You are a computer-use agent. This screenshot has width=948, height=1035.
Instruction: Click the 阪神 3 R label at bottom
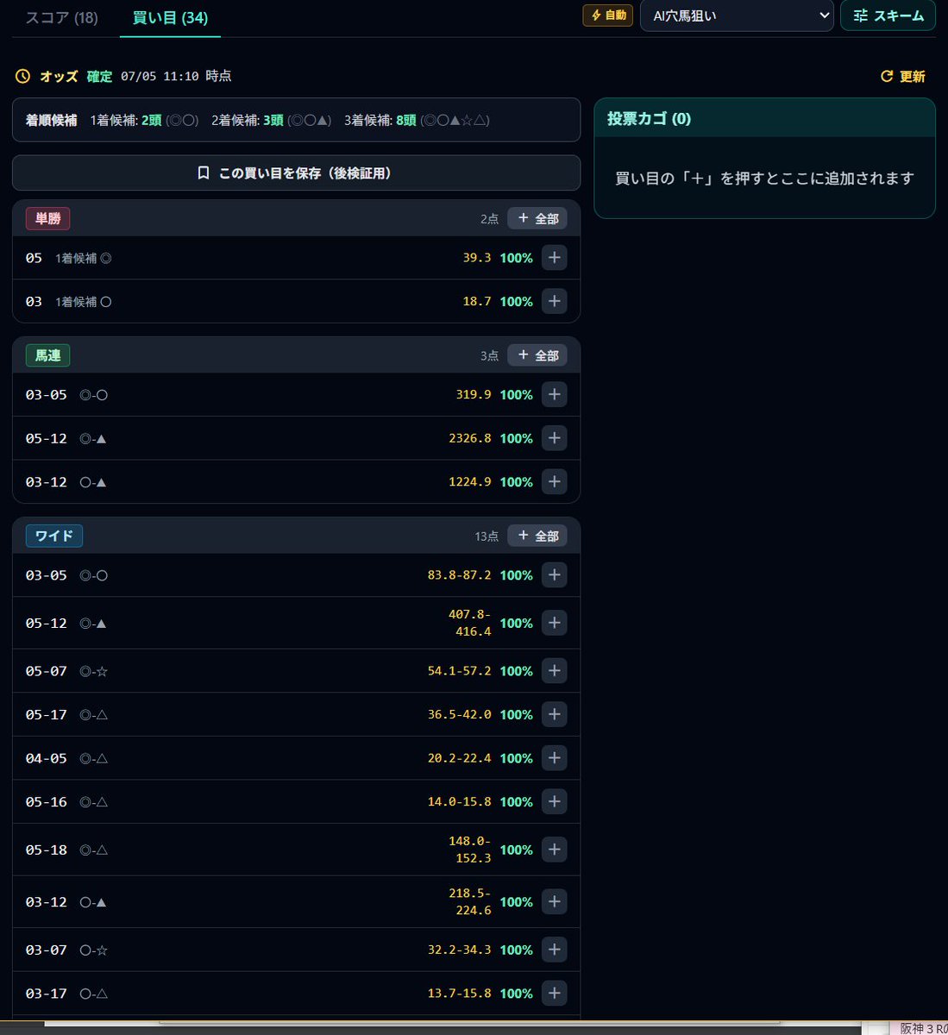(922, 1028)
